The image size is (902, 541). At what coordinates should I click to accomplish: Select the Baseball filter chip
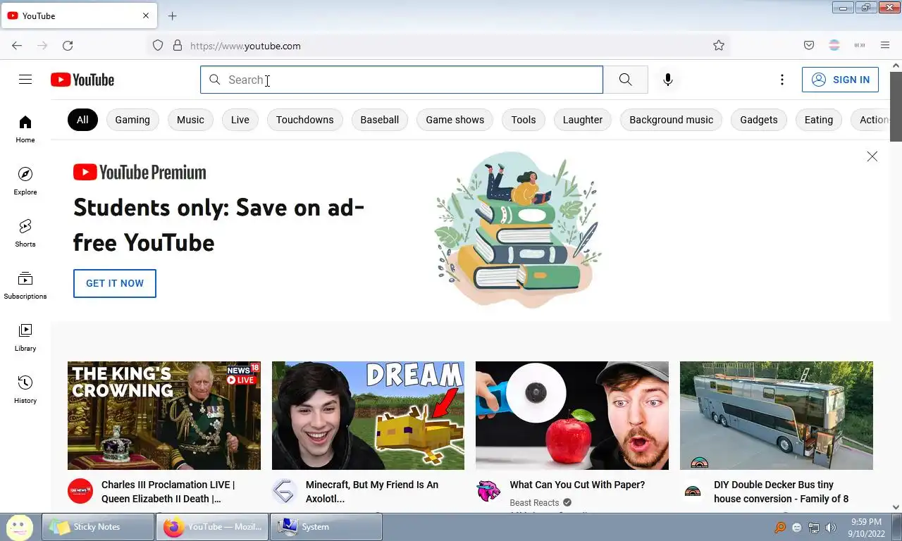pos(380,120)
